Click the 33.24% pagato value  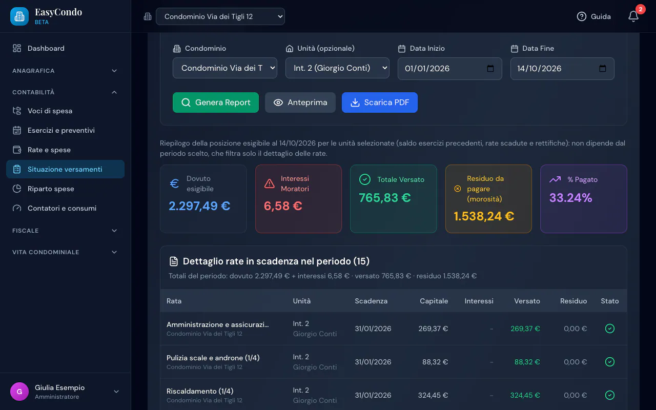(571, 198)
